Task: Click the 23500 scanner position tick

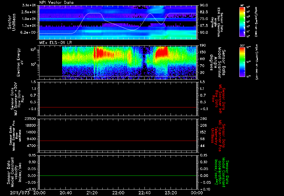Action: [x=31, y=118]
